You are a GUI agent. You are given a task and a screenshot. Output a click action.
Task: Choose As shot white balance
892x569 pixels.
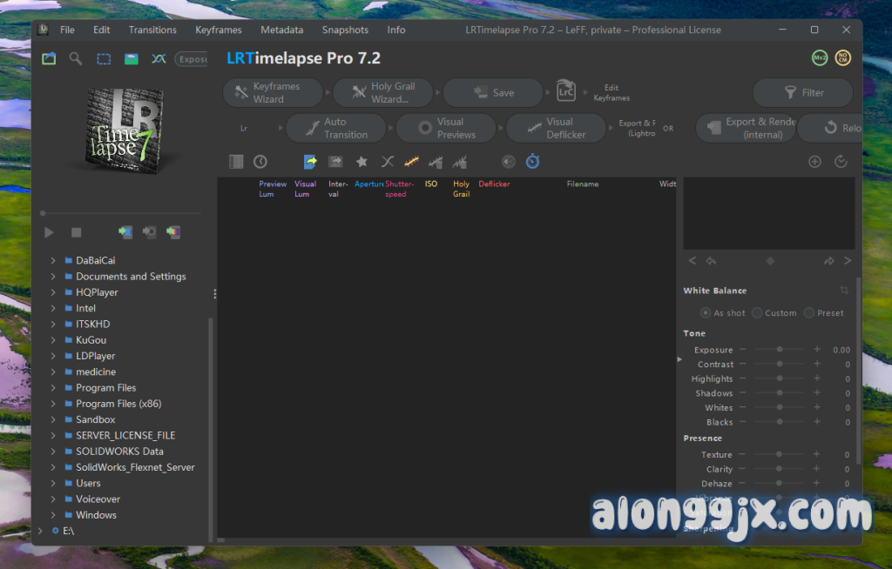tap(706, 313)
